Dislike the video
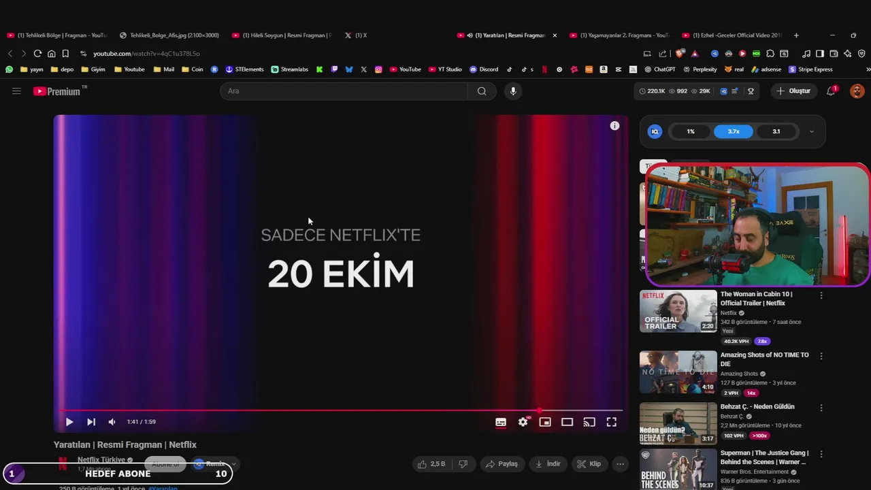871x490 pixels. pyautogui.click(x=463, y=464)
